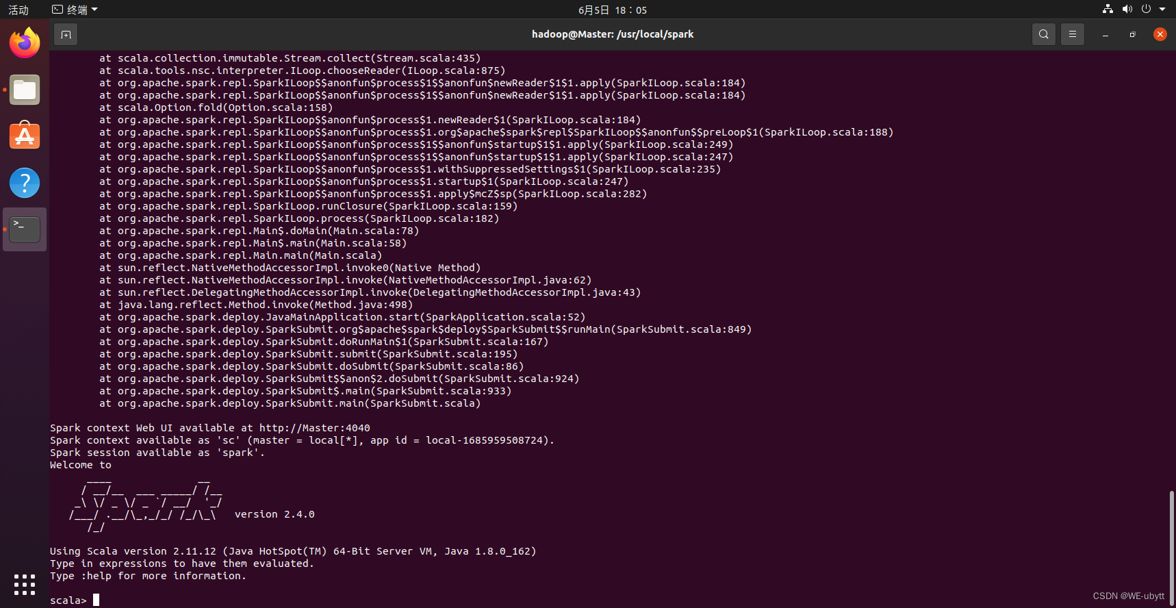Open the Help icon in dock
1176x608 pixels.
pos(25,183)
